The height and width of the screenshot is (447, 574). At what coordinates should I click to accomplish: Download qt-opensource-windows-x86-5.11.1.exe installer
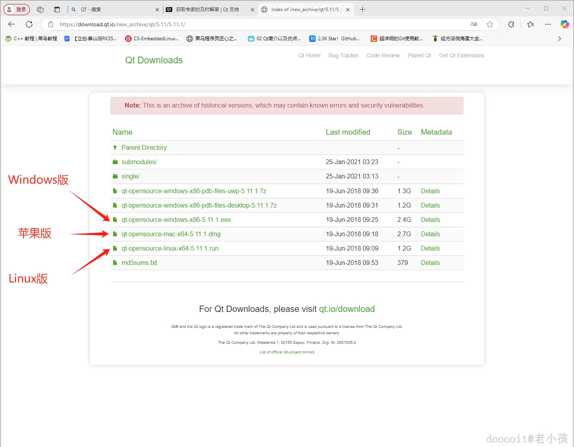coord(176,220)
